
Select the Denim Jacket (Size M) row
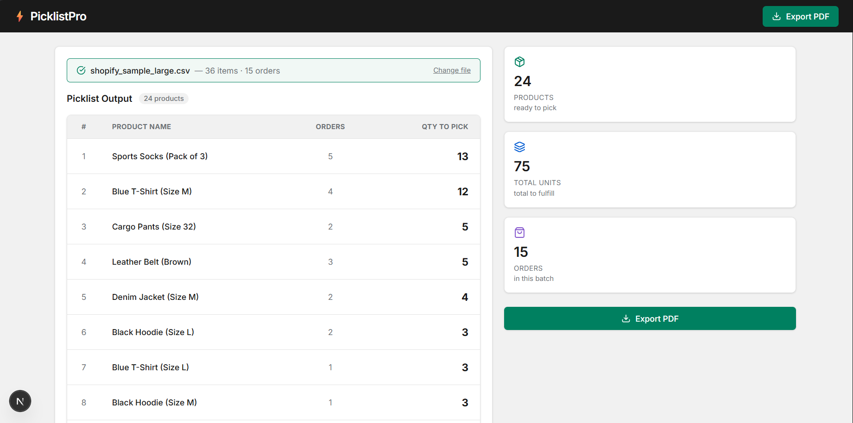point(273,297)
